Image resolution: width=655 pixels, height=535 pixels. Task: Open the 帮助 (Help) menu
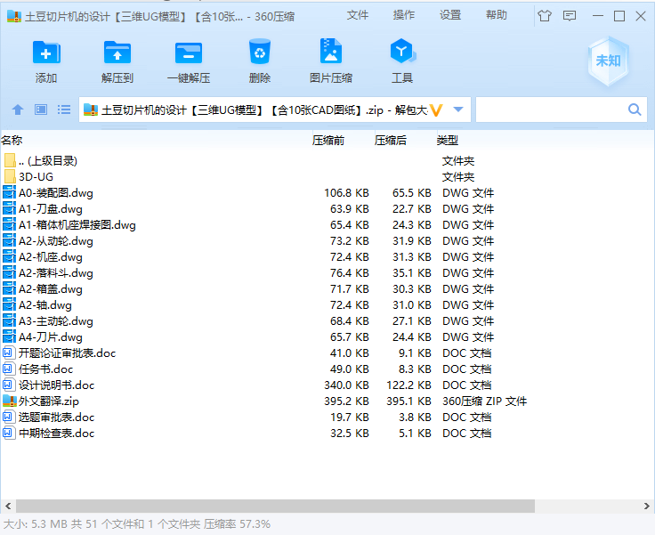[x=497, y=15]
